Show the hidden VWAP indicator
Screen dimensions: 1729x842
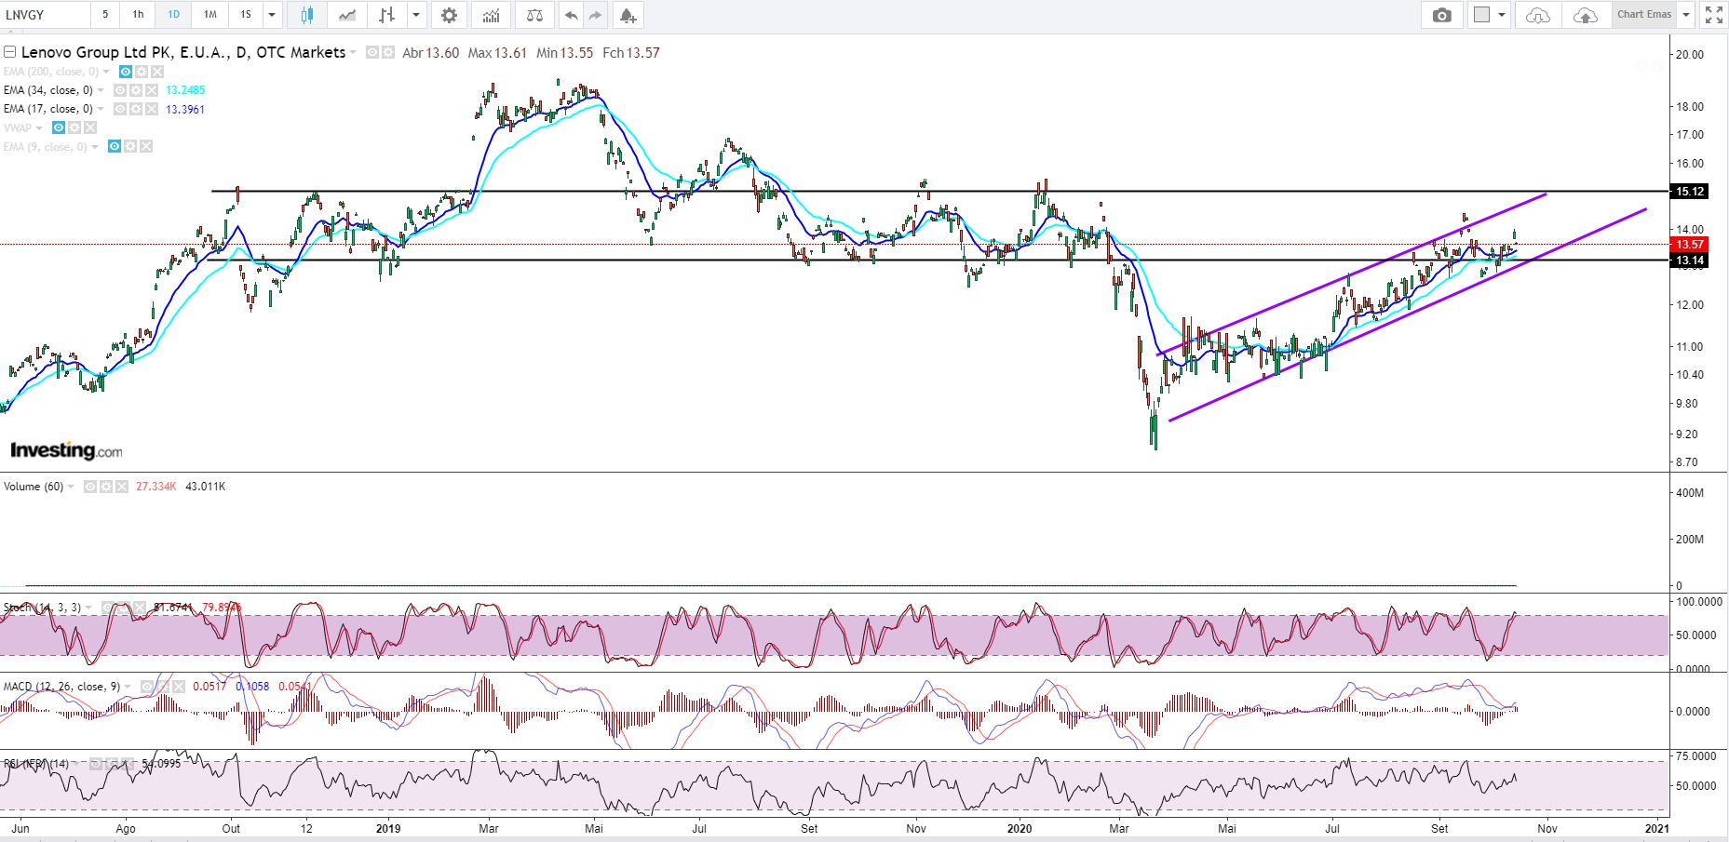[58, 127]
